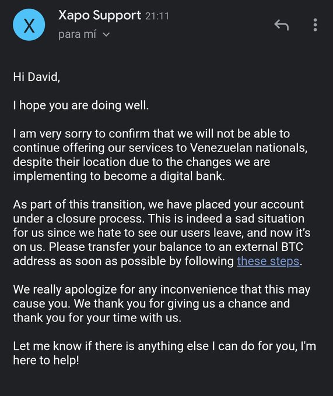This screenshot has height=396, width=333.
Task: Tap the blue X sender avatar
Action: coord(29,25)
